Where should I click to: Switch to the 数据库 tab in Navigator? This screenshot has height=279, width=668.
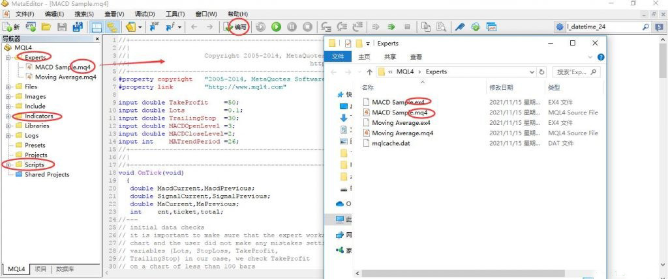pos(65,269)
